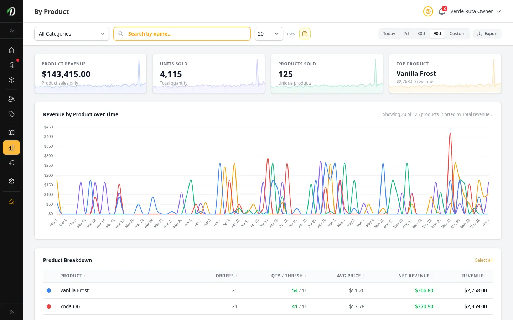
Task: Open the All Categories dropdown
Action: pyautogui.click(x=72, y=34)
